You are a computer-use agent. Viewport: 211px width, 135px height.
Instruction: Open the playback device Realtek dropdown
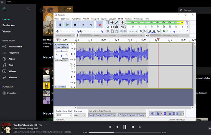[x=169, y=35]
